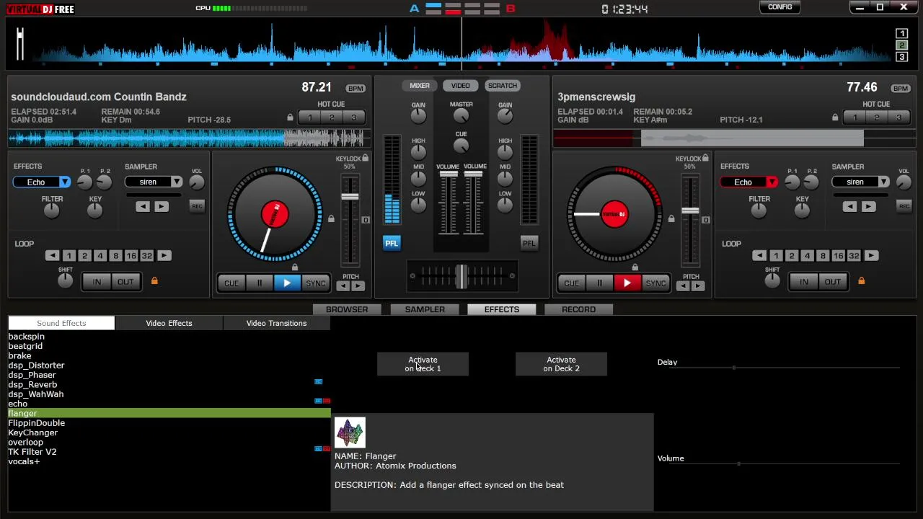Toggle the deck 1 hot cue lock icon
This screenshot has height=519, width=923.
pos(290,117)
